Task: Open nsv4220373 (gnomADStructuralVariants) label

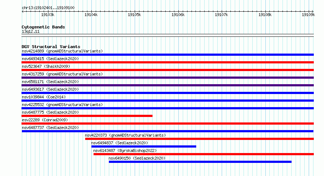Action: coord(125,135)
